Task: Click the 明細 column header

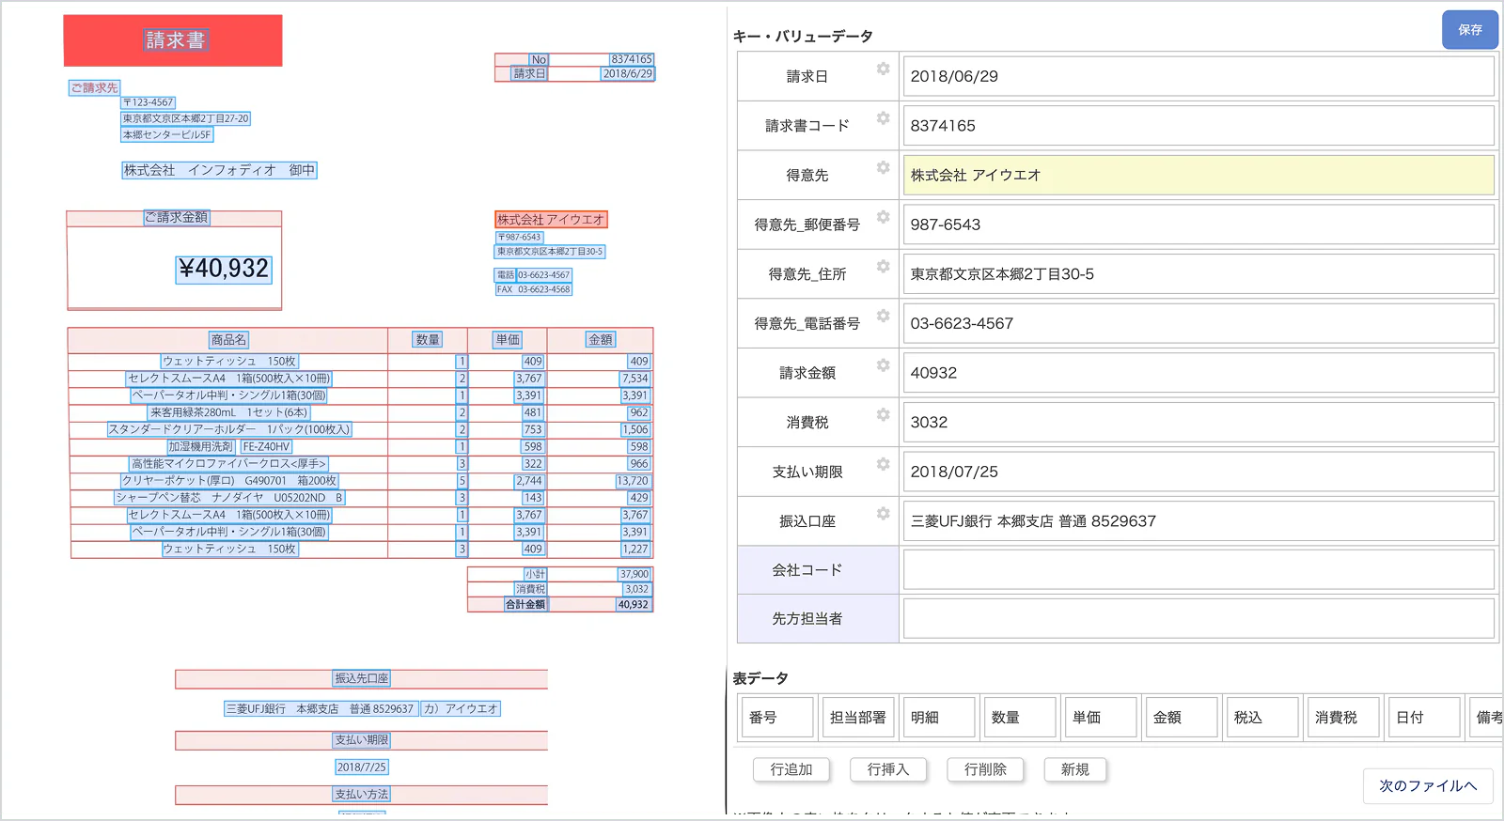Action: click(x=939, y=718)
